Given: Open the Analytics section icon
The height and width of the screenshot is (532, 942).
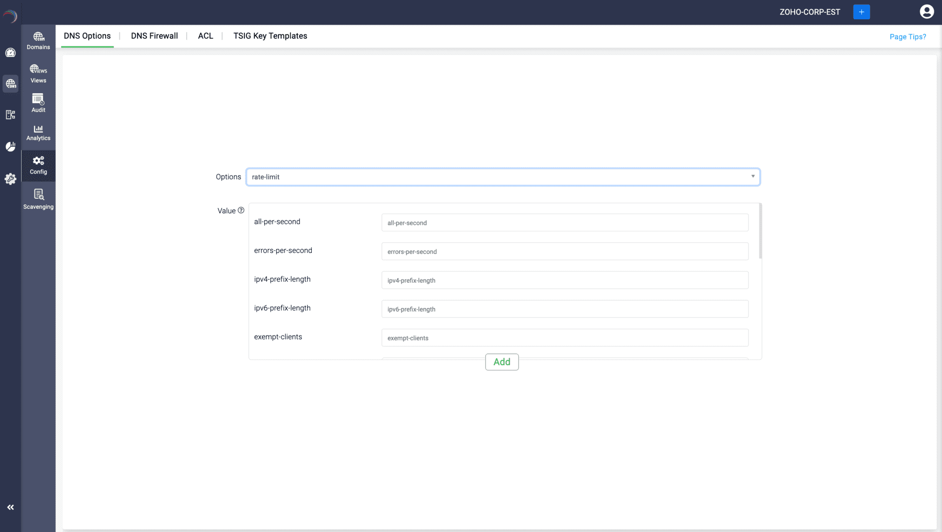Looking at the screenshot, I should [x=38, y=133].
